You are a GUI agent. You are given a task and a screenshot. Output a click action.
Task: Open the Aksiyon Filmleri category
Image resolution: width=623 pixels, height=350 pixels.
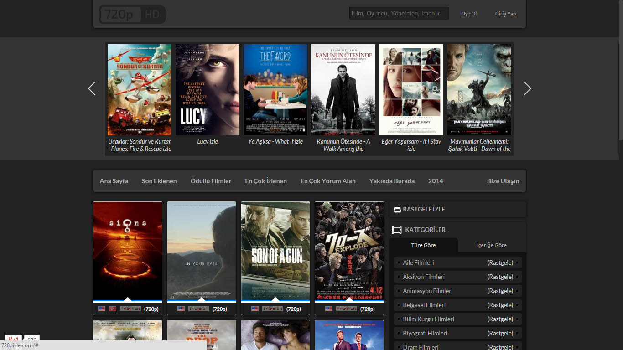[424, 277]
